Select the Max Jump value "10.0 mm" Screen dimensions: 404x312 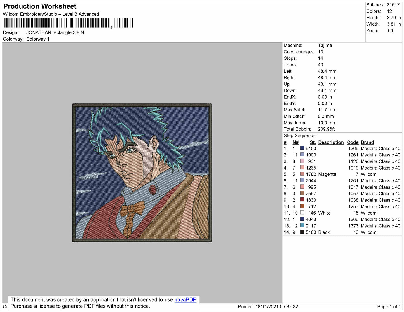(x=327, y=123)
